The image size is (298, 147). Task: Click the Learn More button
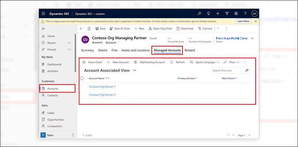click(243, 21)
